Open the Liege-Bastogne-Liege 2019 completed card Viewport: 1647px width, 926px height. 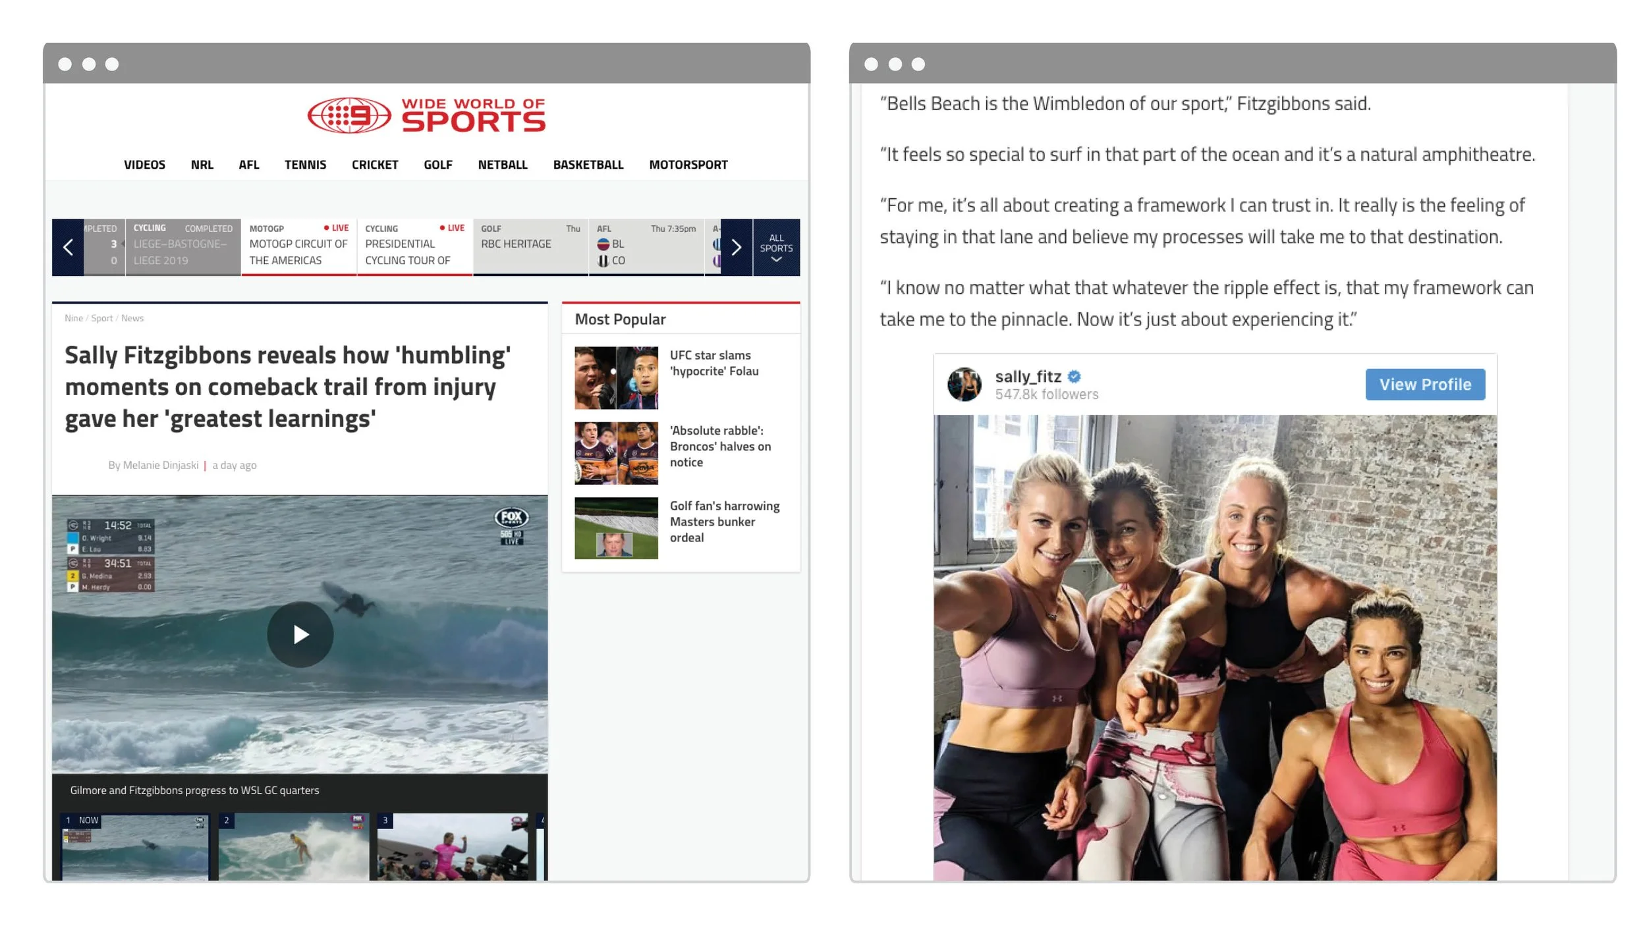183,247
